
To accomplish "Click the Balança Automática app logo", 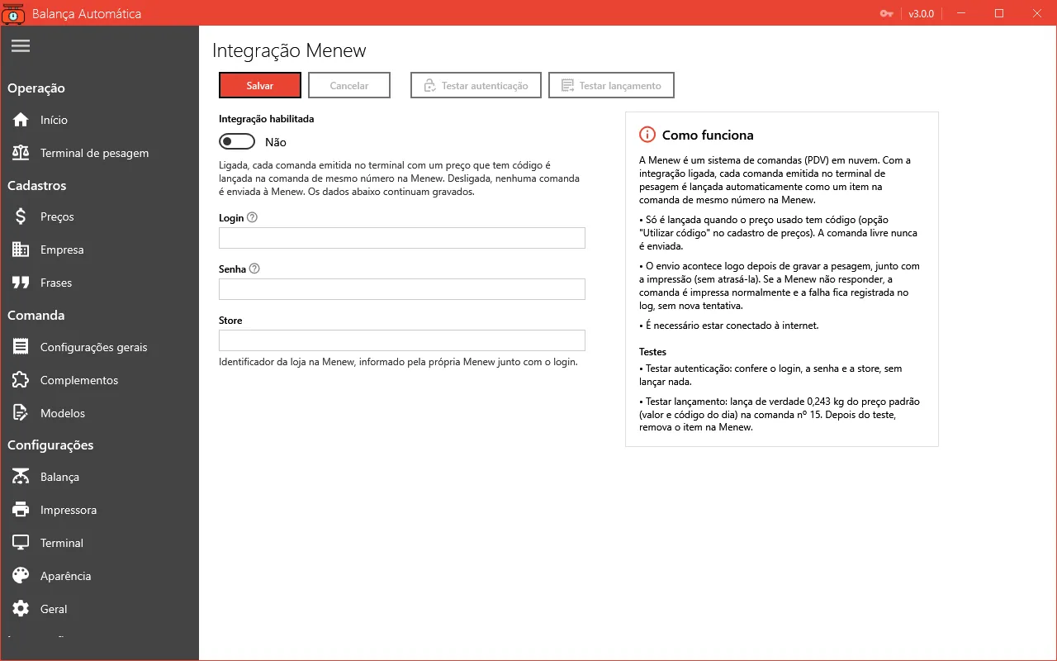I will [13, 14].
